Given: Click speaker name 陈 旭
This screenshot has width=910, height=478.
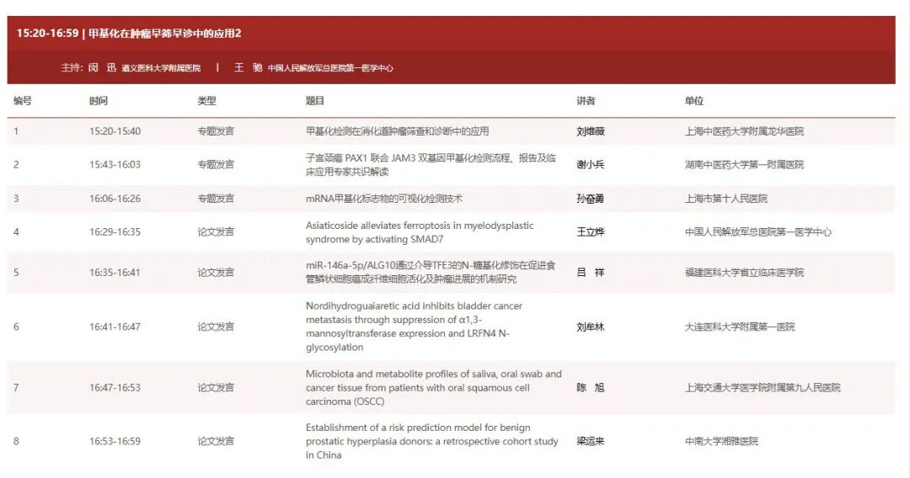Looking at the screenshot, I should coord(591,388).
